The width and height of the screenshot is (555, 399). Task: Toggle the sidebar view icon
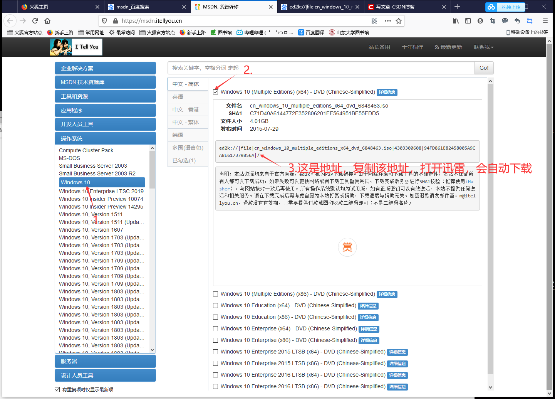coord(468,21)
